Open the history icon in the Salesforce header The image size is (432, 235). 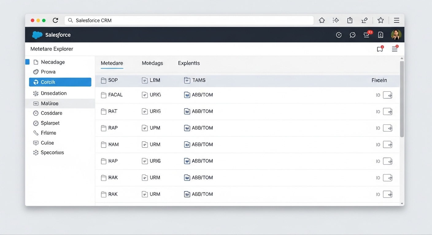pos(339,35)
